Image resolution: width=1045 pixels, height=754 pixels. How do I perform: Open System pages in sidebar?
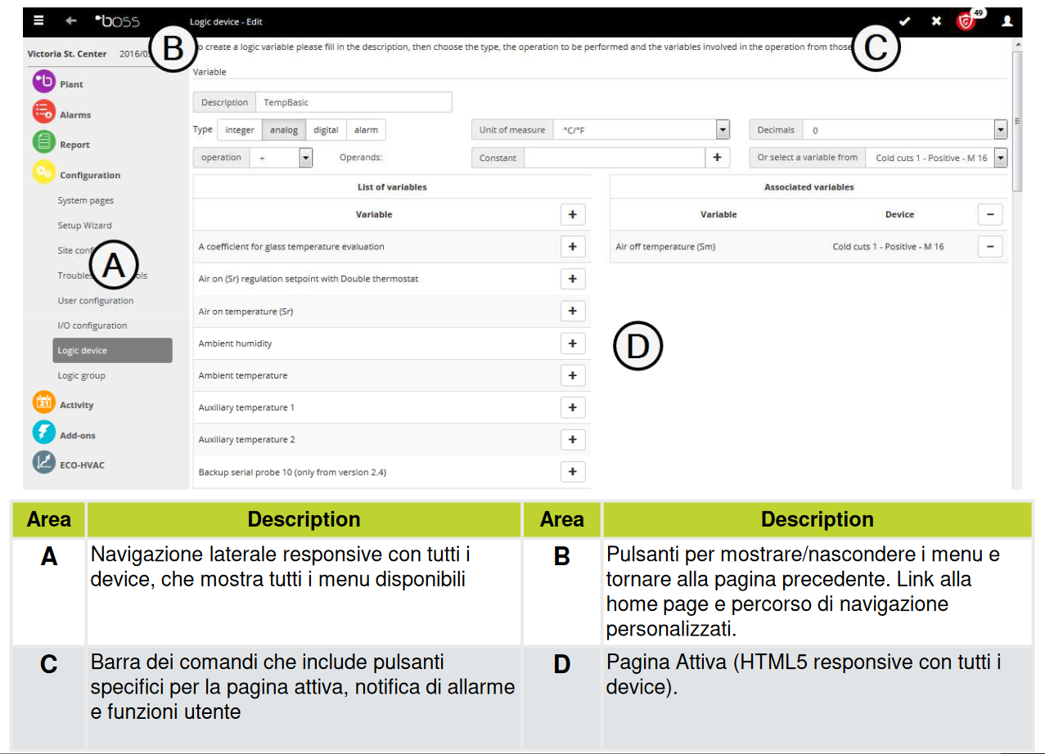point(86,200)
